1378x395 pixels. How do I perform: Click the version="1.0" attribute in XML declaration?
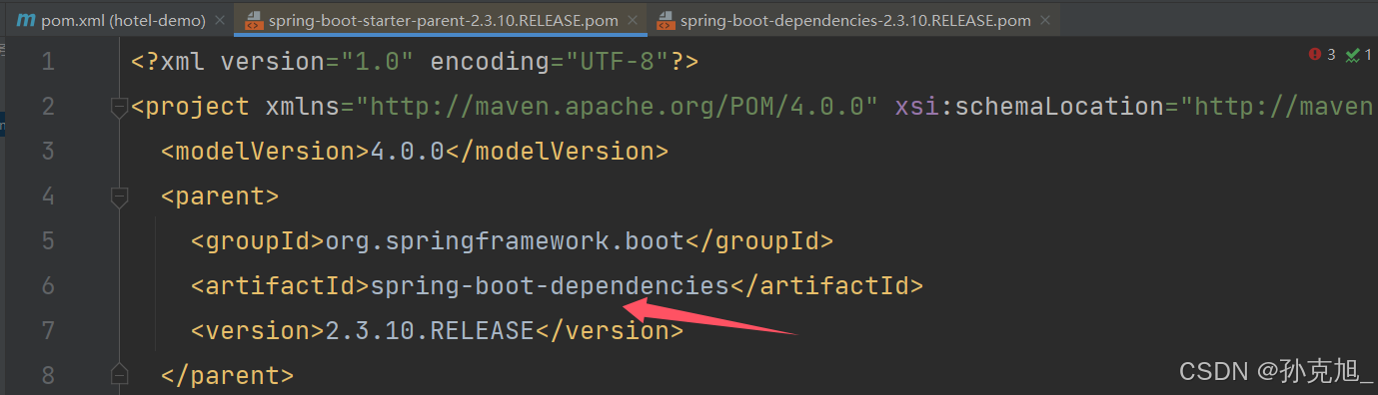click(x=317, y=62)
